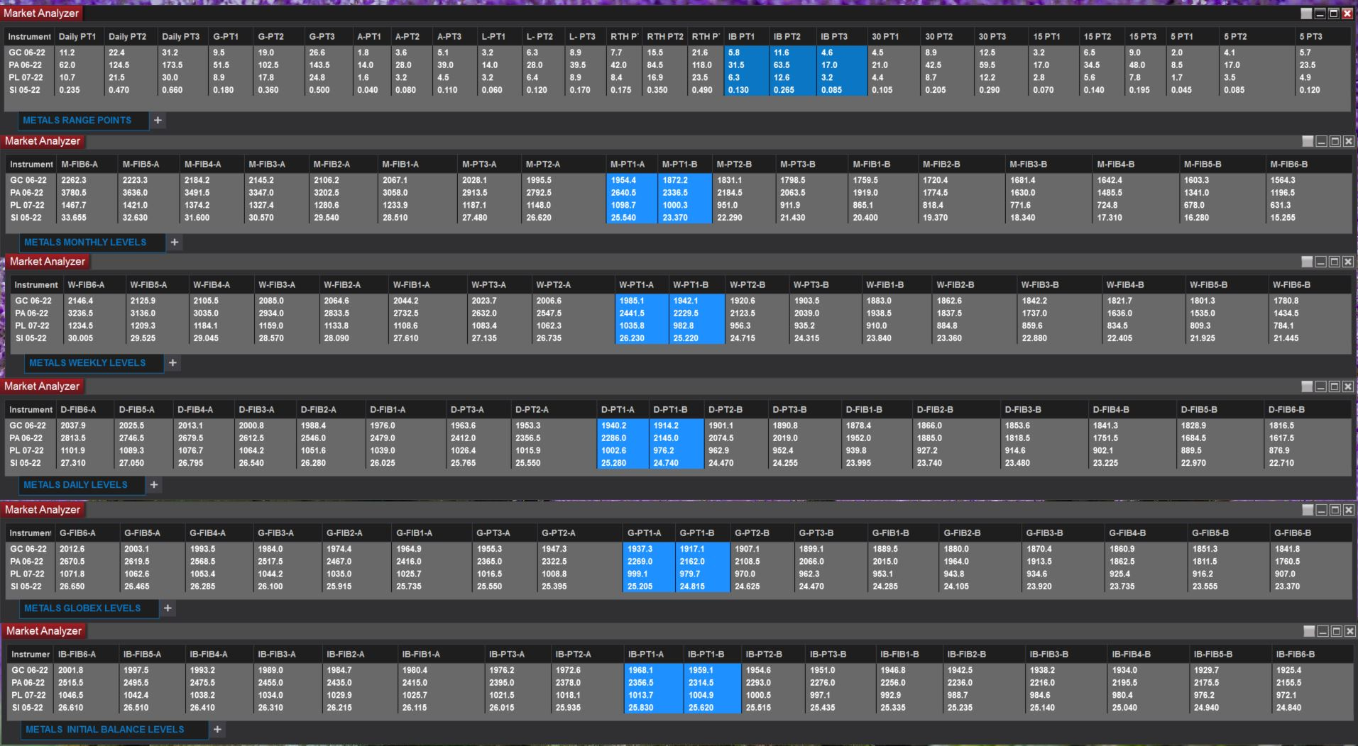Viewport: 1358px width, 746px height.
Task: Maximize the Metals Monthly Levels window
Action: click(1335, 141)
